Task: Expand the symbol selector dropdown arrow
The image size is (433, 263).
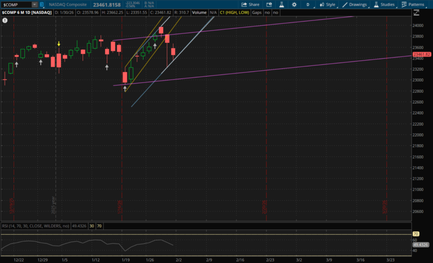Action: (x=34, y=4)
